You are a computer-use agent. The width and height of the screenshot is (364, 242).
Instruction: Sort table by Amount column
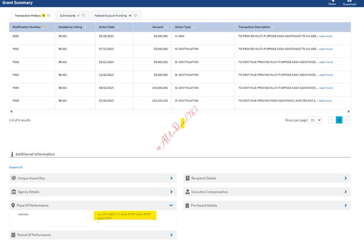(x=166, y=27)
